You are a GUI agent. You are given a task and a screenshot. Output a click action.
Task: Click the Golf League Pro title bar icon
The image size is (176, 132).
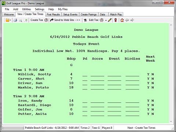tap(4, 3)
